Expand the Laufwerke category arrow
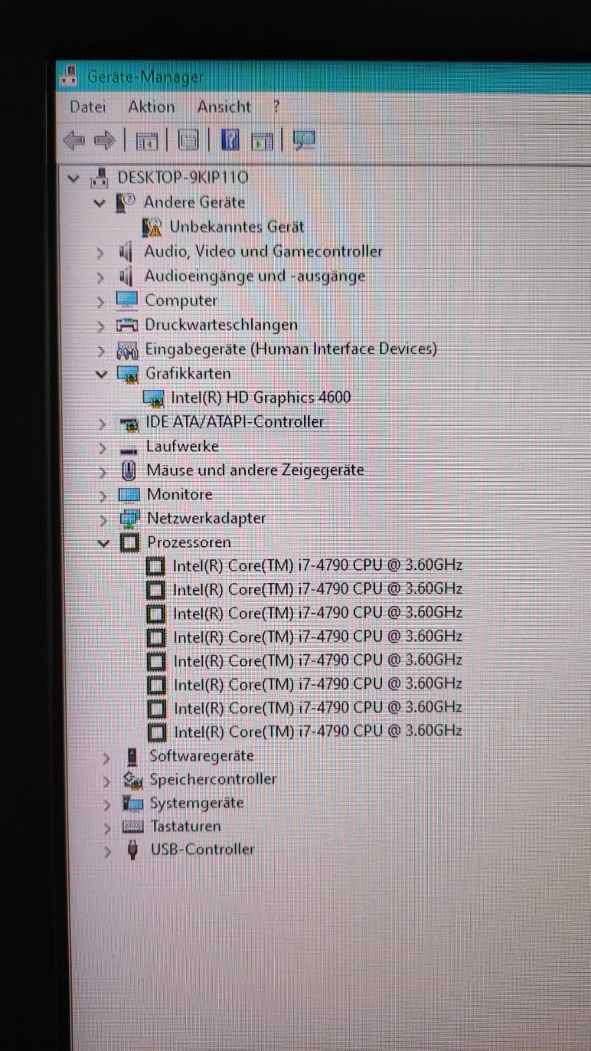 pos(102,448)
